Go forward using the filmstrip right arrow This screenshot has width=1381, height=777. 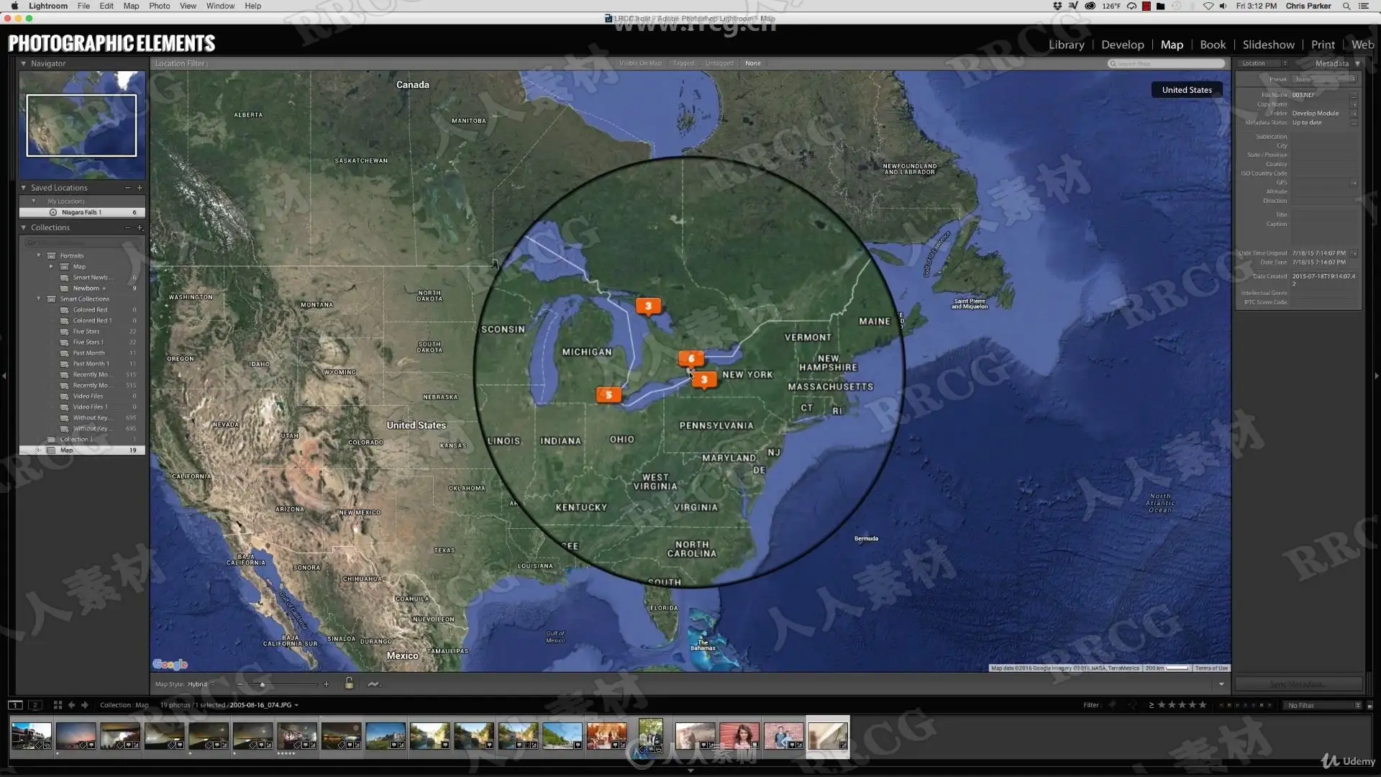(85, 705)
